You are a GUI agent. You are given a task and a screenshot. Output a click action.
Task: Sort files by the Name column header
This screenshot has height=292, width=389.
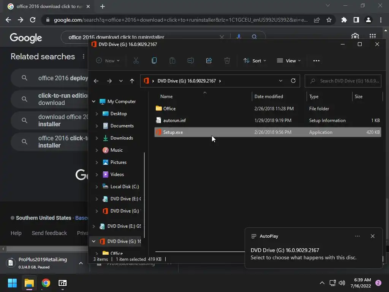(x=166, y=96)
